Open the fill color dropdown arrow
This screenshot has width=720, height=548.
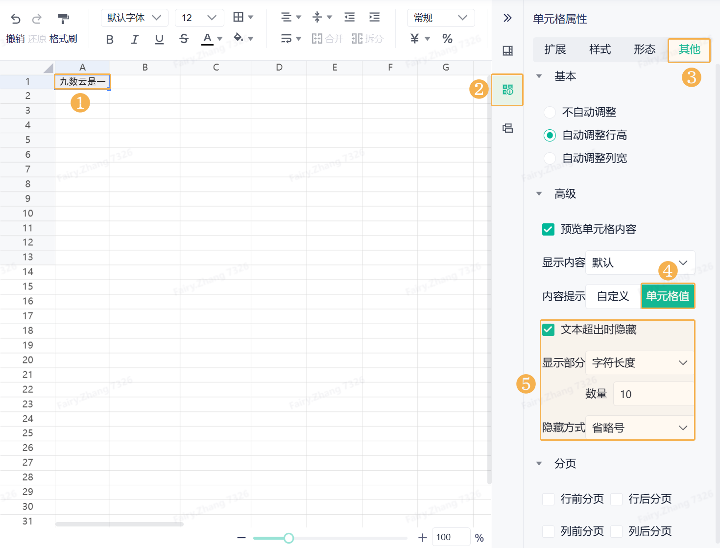coord(250,38)
